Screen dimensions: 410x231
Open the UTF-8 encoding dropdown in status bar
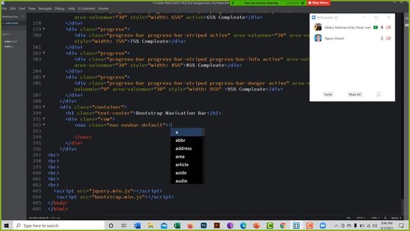coord(361,218)
